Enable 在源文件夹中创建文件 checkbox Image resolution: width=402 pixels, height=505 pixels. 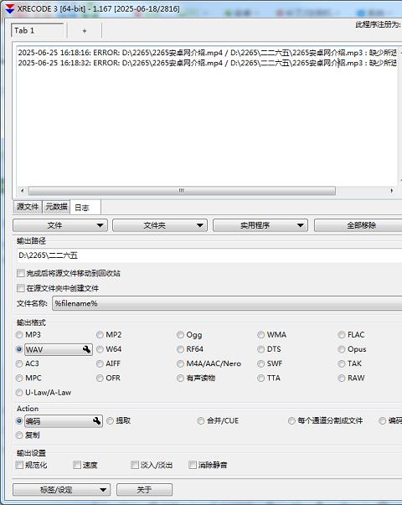(x=21, y=288)
